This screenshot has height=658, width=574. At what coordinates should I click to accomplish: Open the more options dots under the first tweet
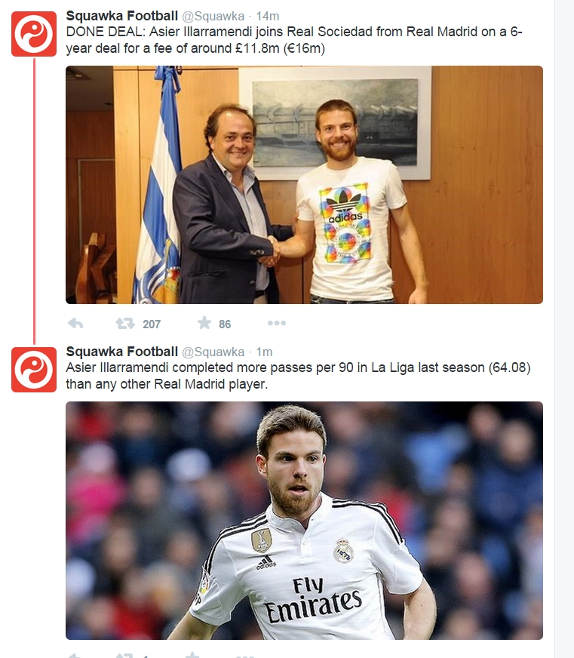point(277,323)
